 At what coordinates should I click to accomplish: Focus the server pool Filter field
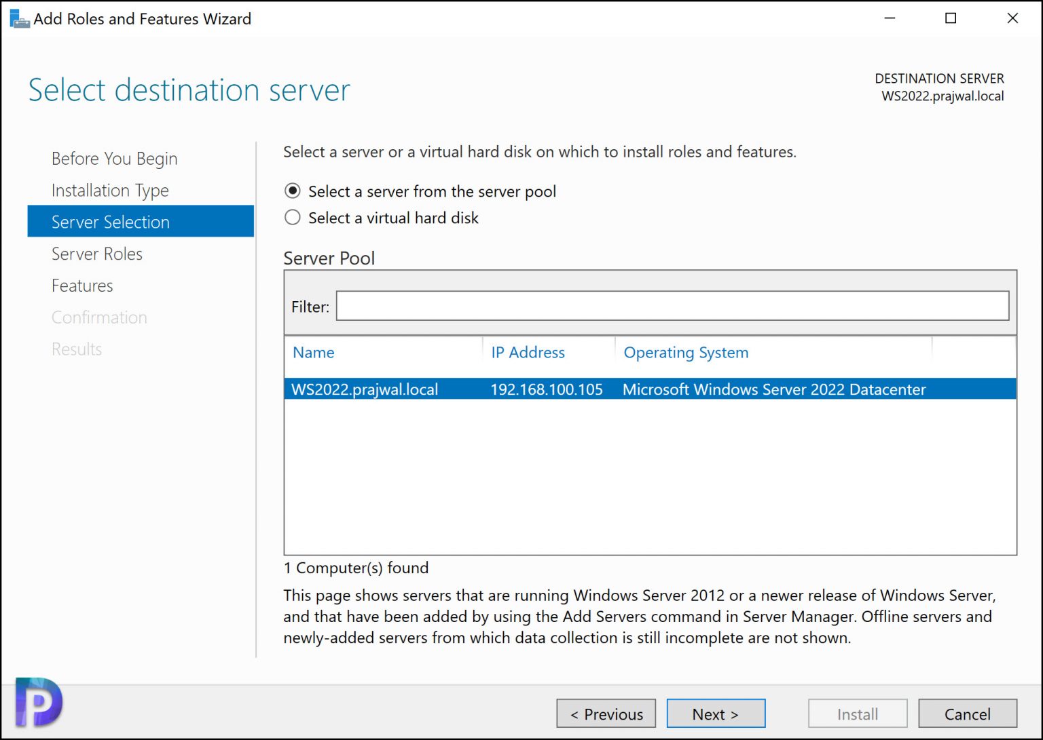[672, 306]
